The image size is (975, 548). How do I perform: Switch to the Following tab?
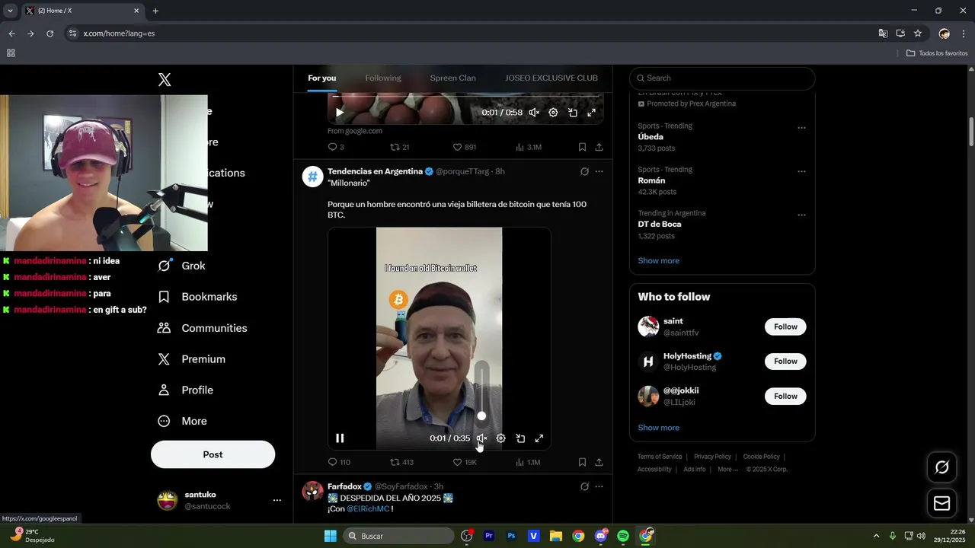(383, 78)
